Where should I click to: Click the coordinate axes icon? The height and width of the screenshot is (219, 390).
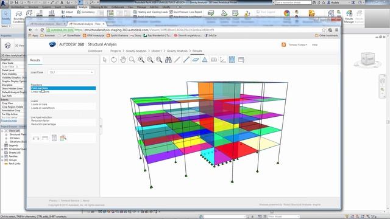click(x=223, y=60)
